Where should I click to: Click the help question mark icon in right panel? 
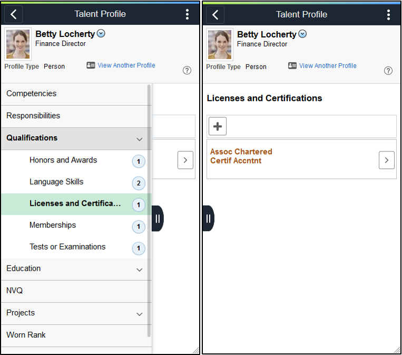[x=388, y=71]
